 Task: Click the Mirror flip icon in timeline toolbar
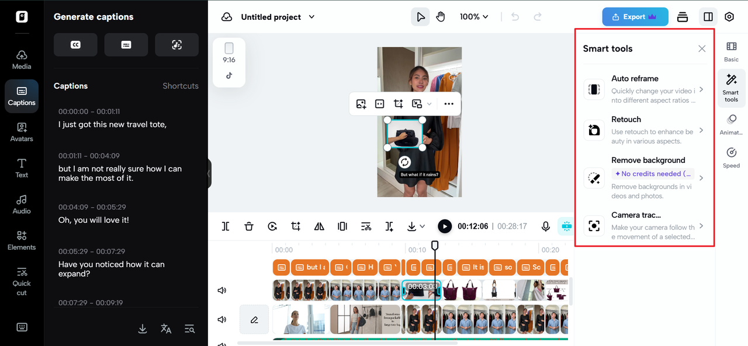coord(319,226)
